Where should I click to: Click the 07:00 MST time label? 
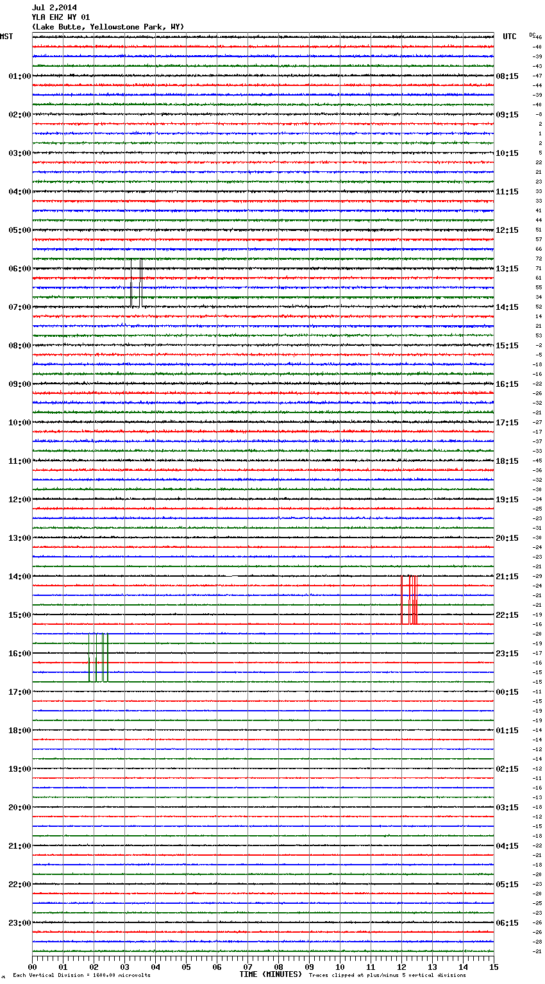20,307
